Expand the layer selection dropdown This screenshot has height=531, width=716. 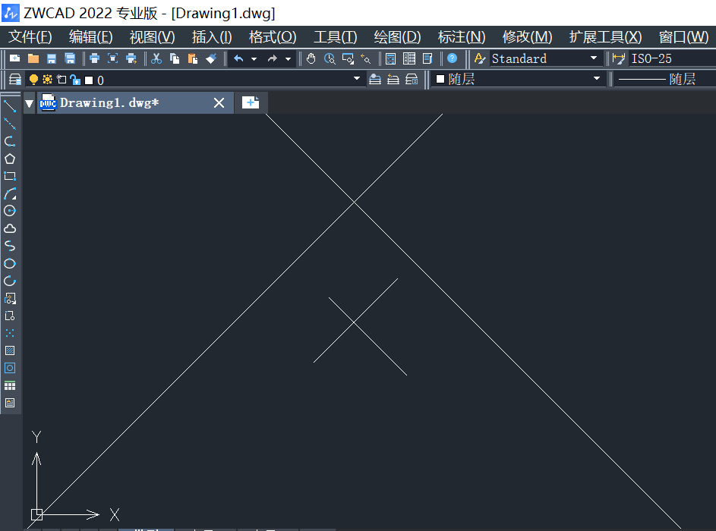tap(357, 78)
